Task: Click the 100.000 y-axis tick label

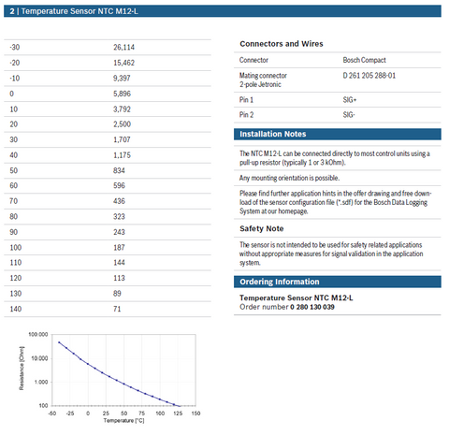Action: pyautogui.click(x=38, y=335)
